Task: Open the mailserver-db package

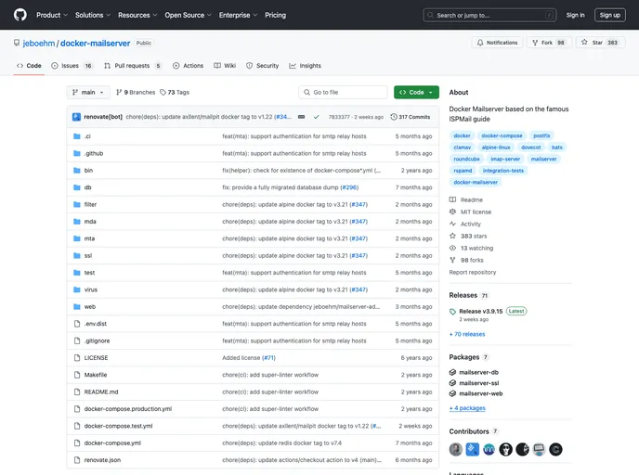Action: 478,372
